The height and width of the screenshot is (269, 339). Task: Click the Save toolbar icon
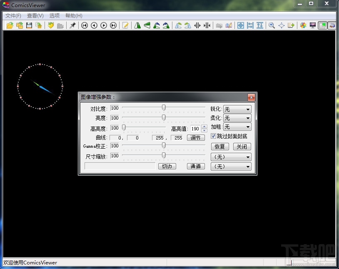28,25
